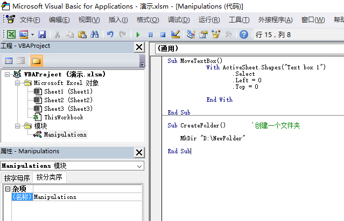
Task: Select Sheet3 (Sheet3) in project tree
Action: point(68,109)
